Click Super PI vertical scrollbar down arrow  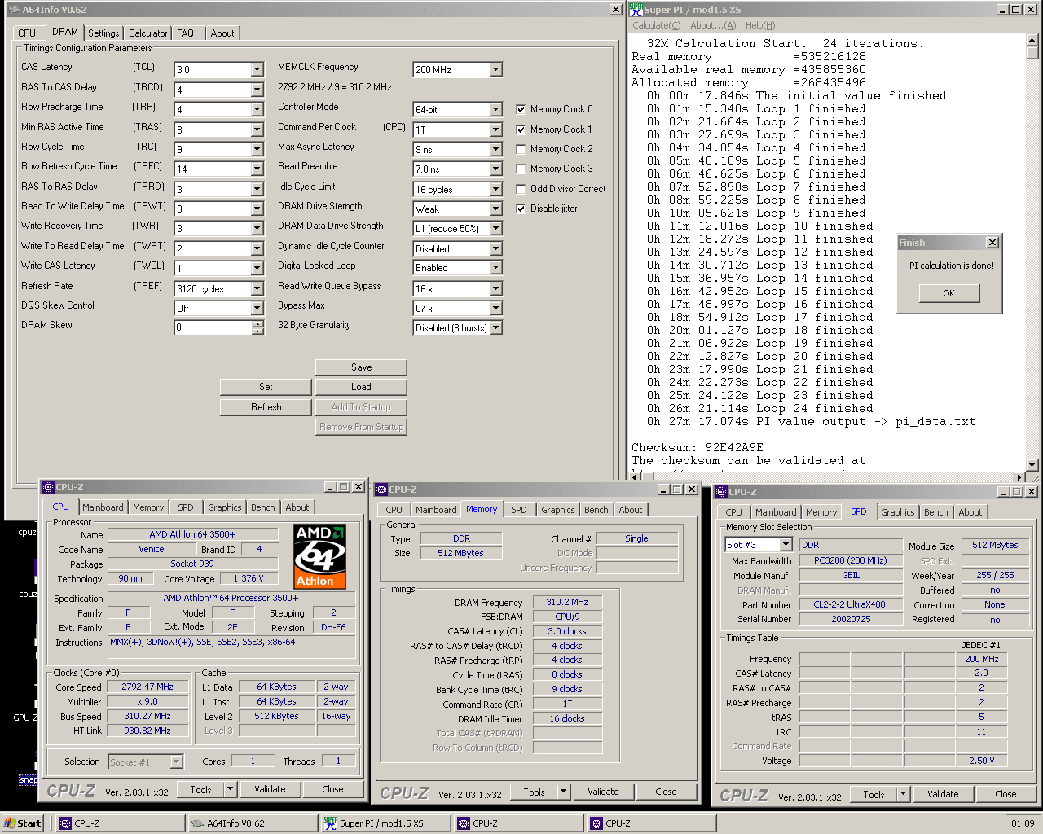tap(1032, 465)
